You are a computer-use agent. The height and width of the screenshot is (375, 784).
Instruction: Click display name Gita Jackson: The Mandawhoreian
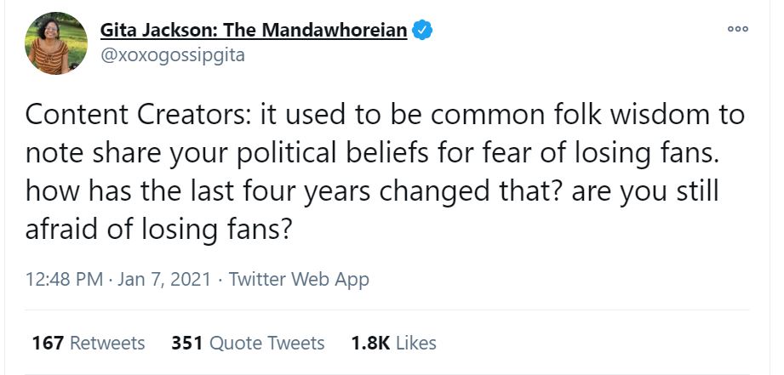point(255,31)
